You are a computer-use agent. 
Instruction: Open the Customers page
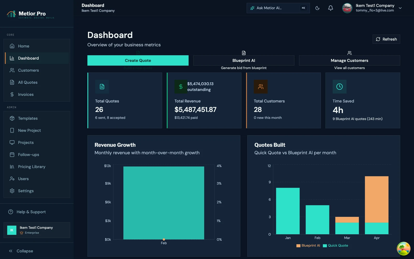[37, 70]
